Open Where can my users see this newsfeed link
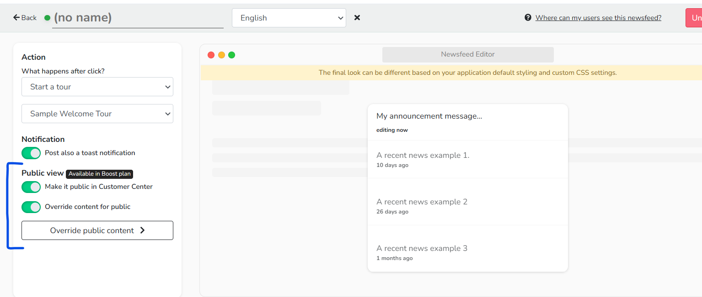The height and width of the screenshot is (297, 702). click(x=598, y=18)
